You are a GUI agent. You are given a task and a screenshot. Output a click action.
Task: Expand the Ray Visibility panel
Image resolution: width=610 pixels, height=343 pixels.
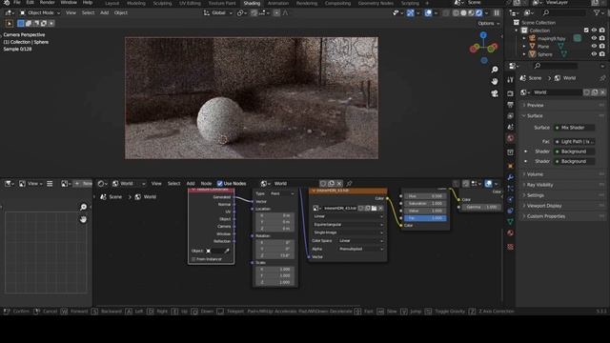pos(562,185)
